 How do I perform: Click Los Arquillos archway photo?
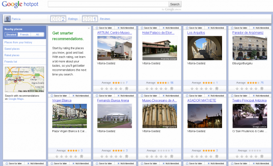[x=205, y=48]
